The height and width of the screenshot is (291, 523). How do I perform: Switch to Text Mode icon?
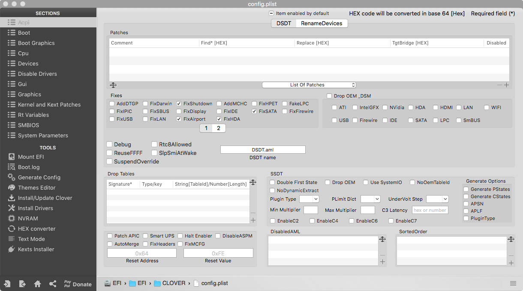tap(11, 239)
